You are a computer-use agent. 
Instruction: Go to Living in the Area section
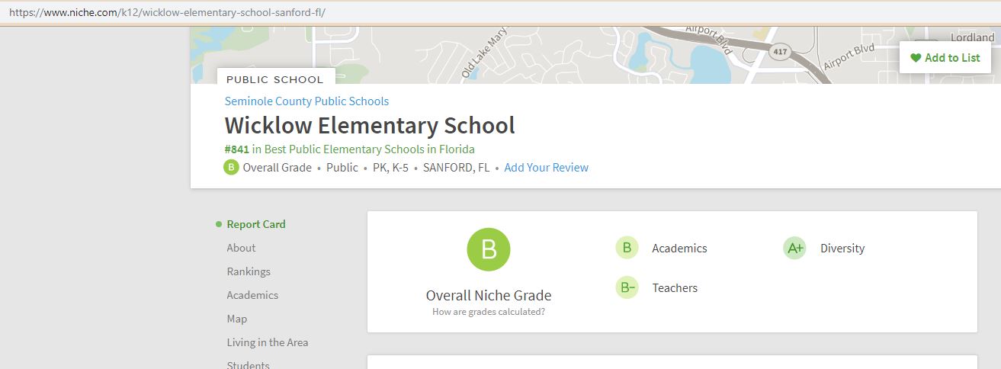pyautogui.click(x=268, y=342)
